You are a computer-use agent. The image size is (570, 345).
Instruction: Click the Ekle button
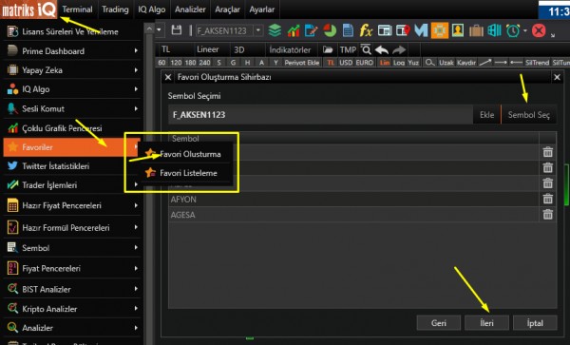coord(486,115)
